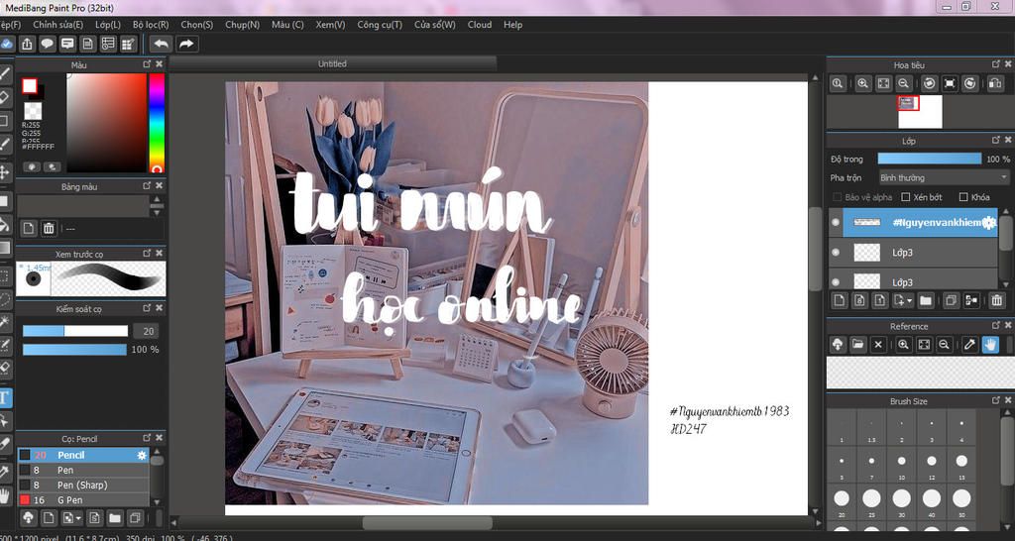Add a new layer in Layer panel
The height and width of the screenshot is (541, 1015).
click(839, 300)
